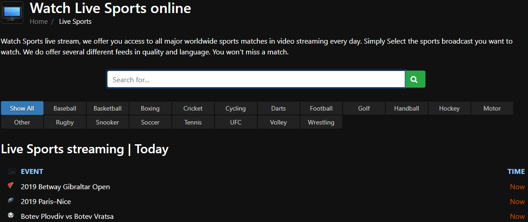Focus the Search for... input field
The width and height of the screenshot is (528, 222).
point(256,80)
